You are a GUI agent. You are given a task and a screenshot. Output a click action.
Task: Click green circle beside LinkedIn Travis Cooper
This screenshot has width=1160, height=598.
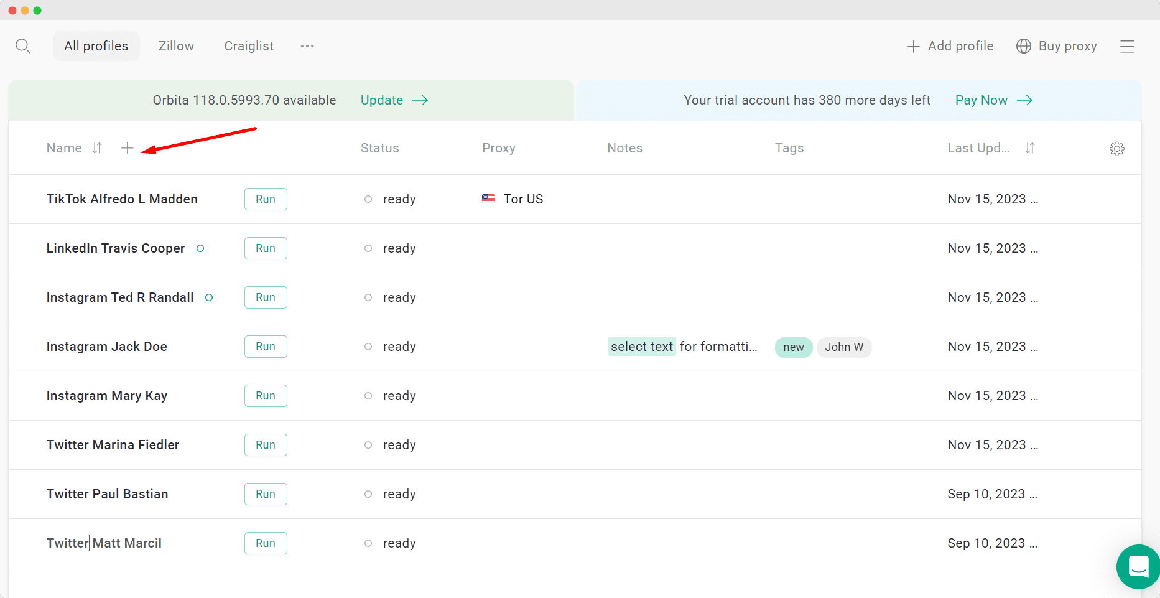(x=200, y=248)
